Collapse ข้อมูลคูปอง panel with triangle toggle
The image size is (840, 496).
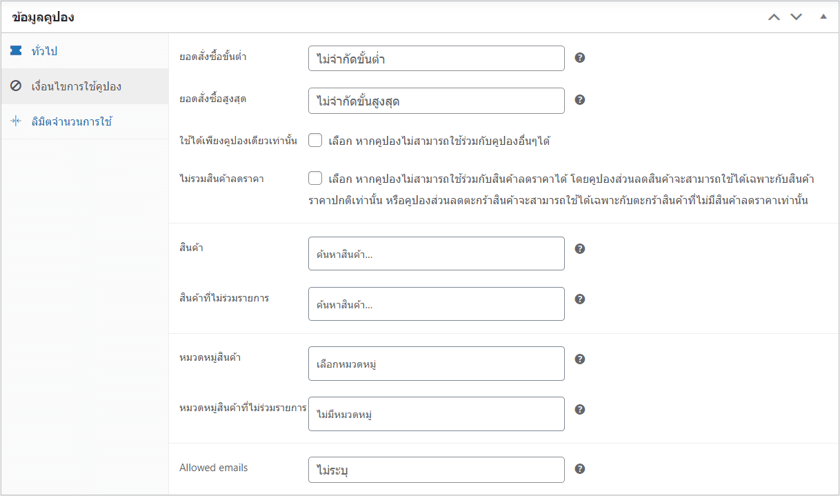[x=823, y=17]
